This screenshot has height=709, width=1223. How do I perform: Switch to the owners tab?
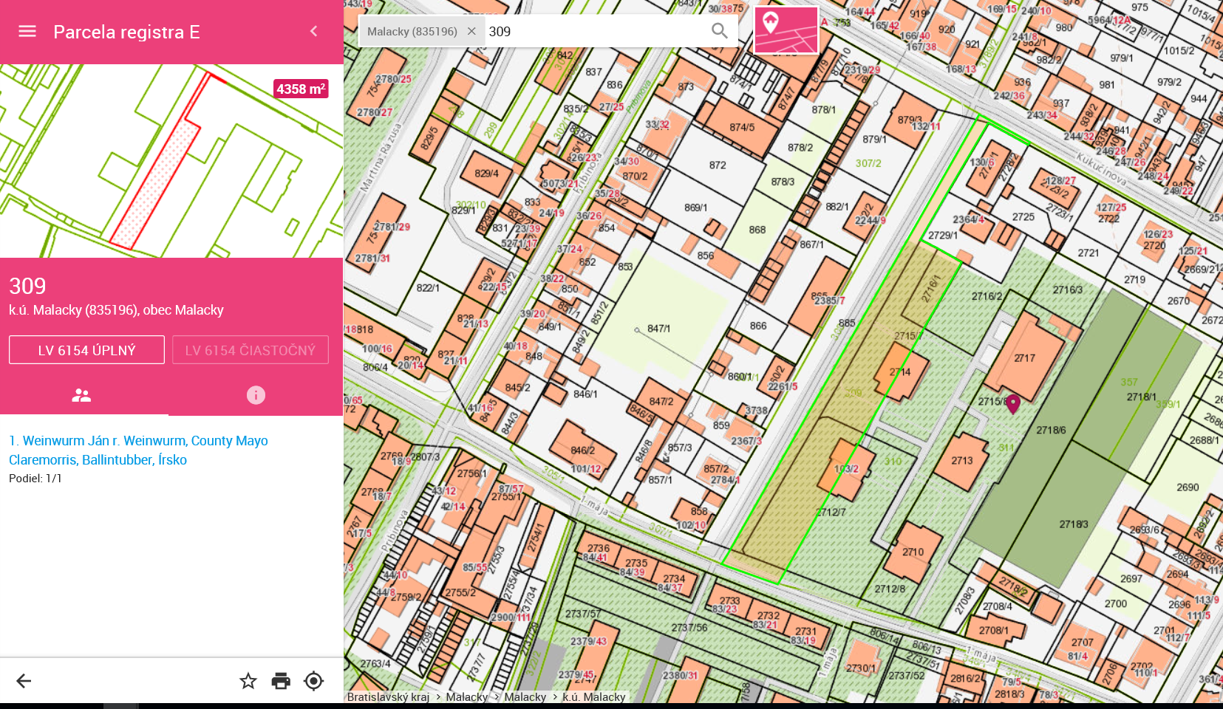click(81, 395)
